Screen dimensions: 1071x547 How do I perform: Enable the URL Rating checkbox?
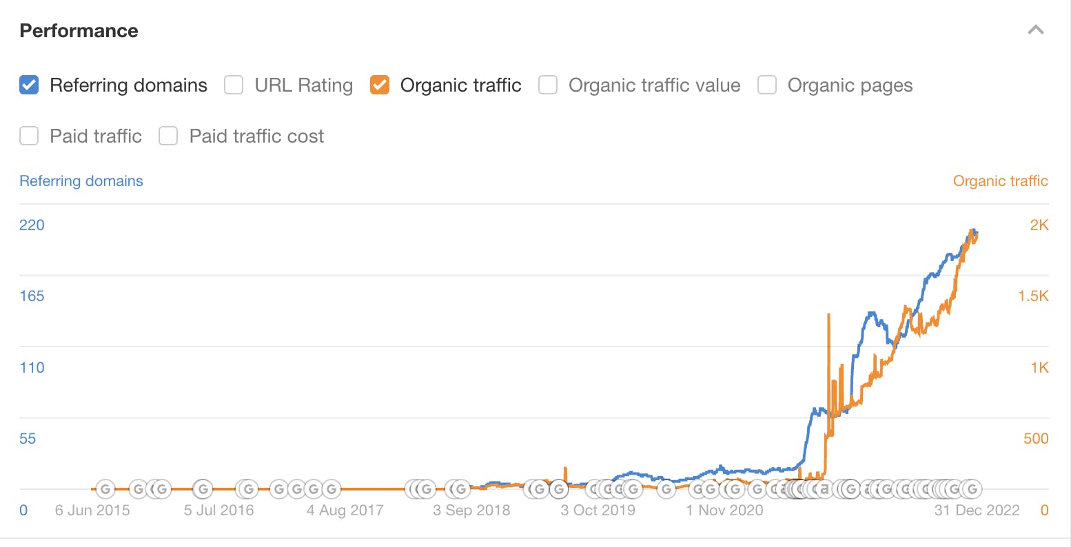tap(234, 85)
